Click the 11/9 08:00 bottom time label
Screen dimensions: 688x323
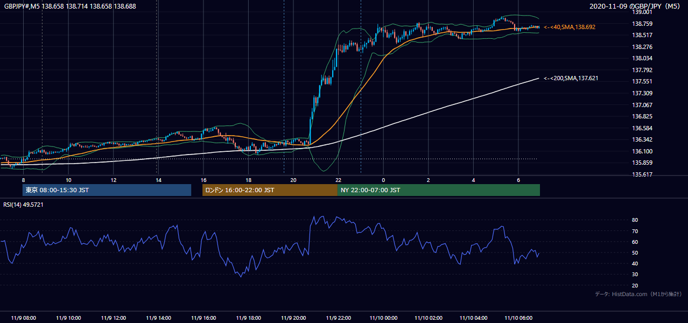tap(23, 318)
